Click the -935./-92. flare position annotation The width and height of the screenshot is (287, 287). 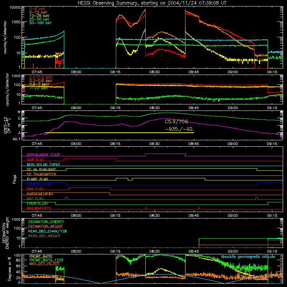pos(180,129)
